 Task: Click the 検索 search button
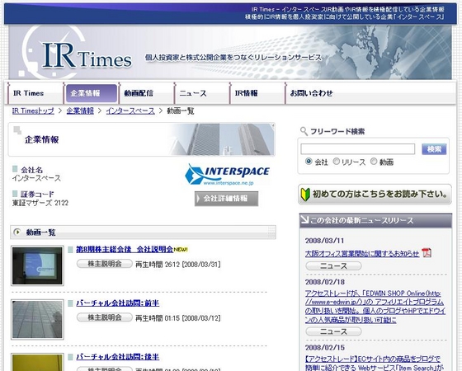(x=434, y=149)
